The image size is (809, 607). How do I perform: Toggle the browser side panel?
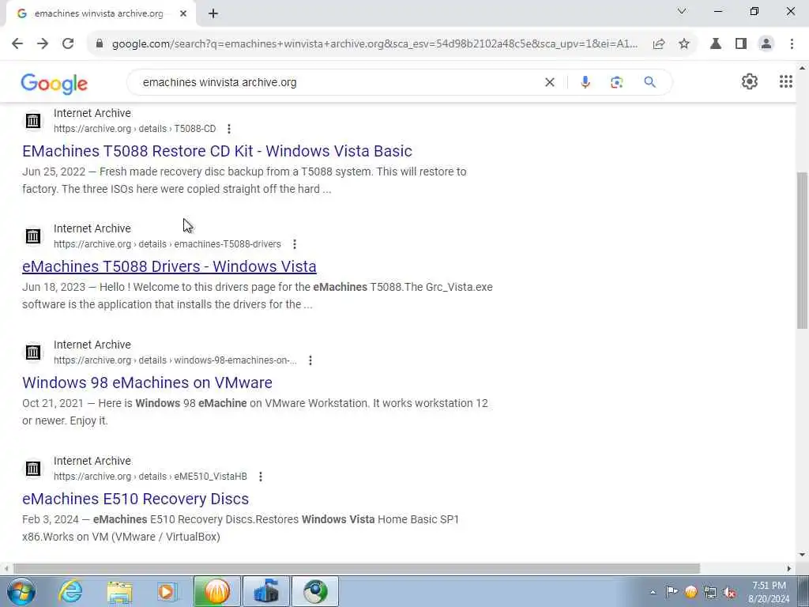coord(741,44)
